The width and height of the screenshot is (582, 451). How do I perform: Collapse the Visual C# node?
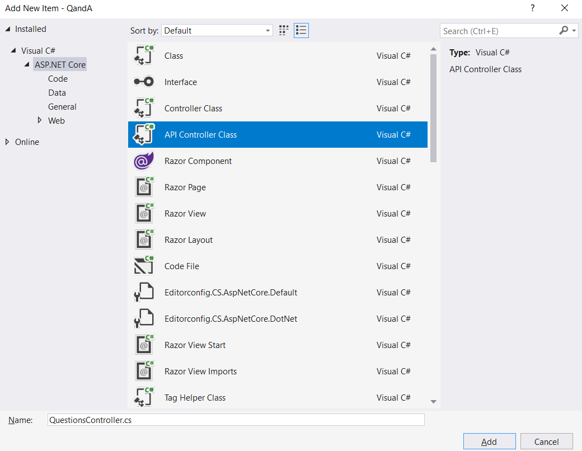13,51
